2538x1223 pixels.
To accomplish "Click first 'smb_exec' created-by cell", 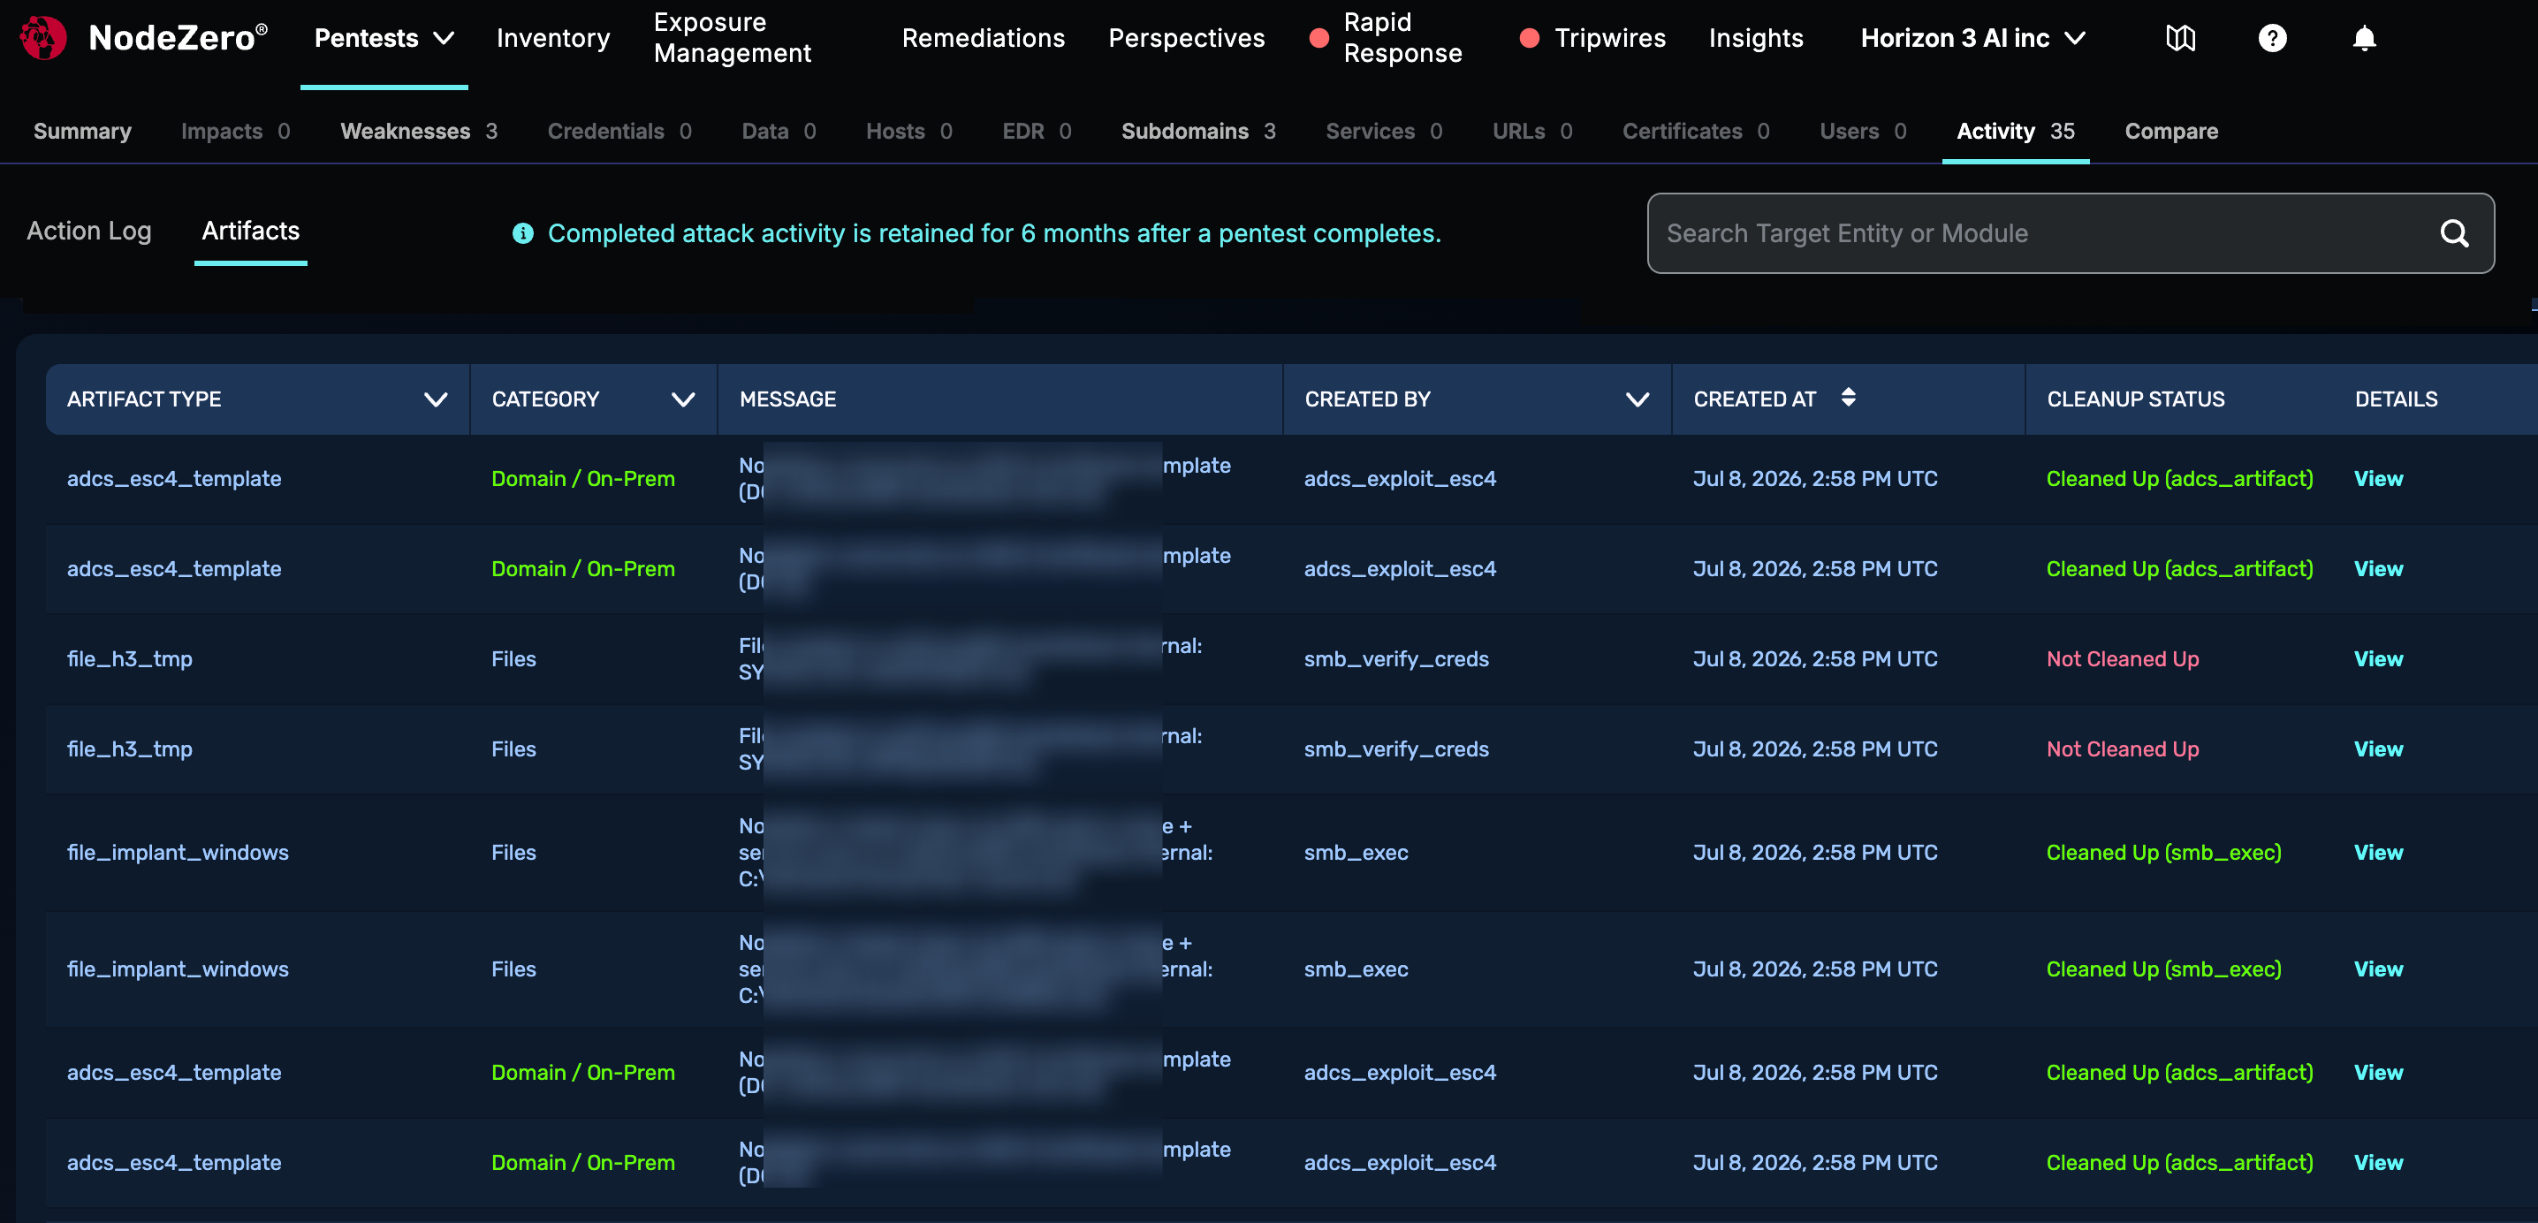I will (1356, 853).
